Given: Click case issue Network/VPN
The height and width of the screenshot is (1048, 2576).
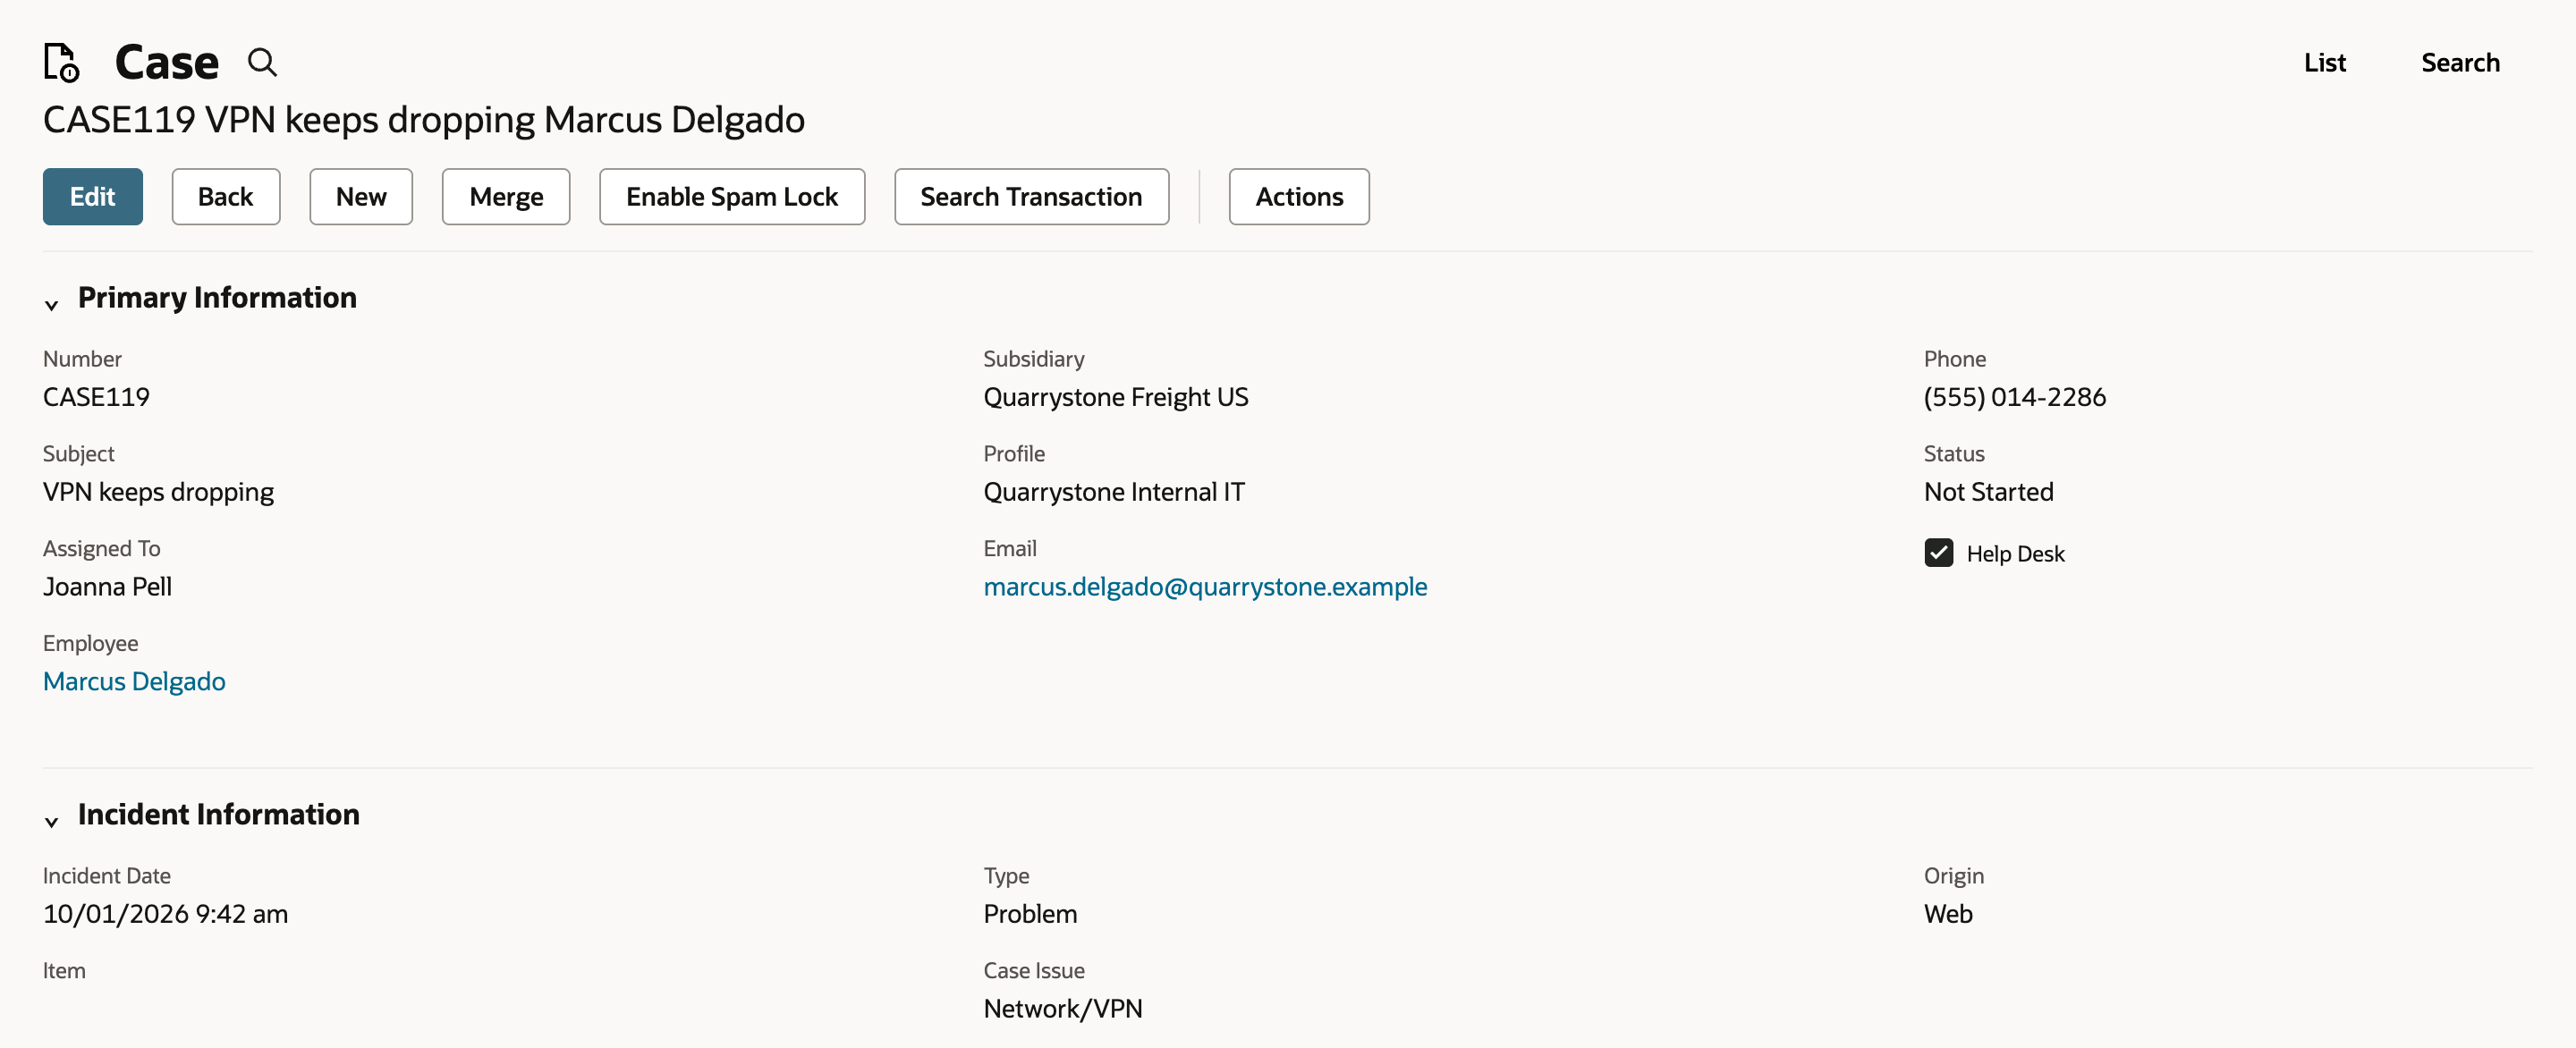Looking at the screenshot, I should tap(1062, 1008).
